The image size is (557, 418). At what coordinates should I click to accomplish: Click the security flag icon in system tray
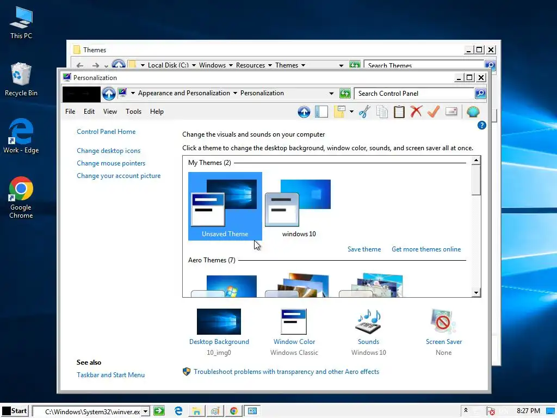coord(491,411)
